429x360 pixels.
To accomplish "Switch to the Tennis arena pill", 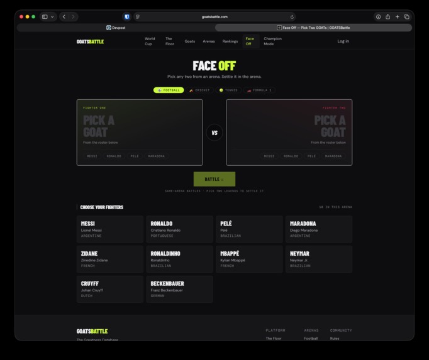I will tap(228, 90).
